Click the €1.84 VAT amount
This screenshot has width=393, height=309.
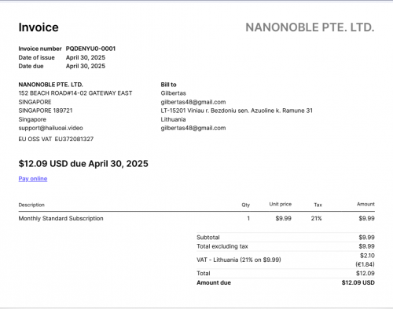pos(365,264)
